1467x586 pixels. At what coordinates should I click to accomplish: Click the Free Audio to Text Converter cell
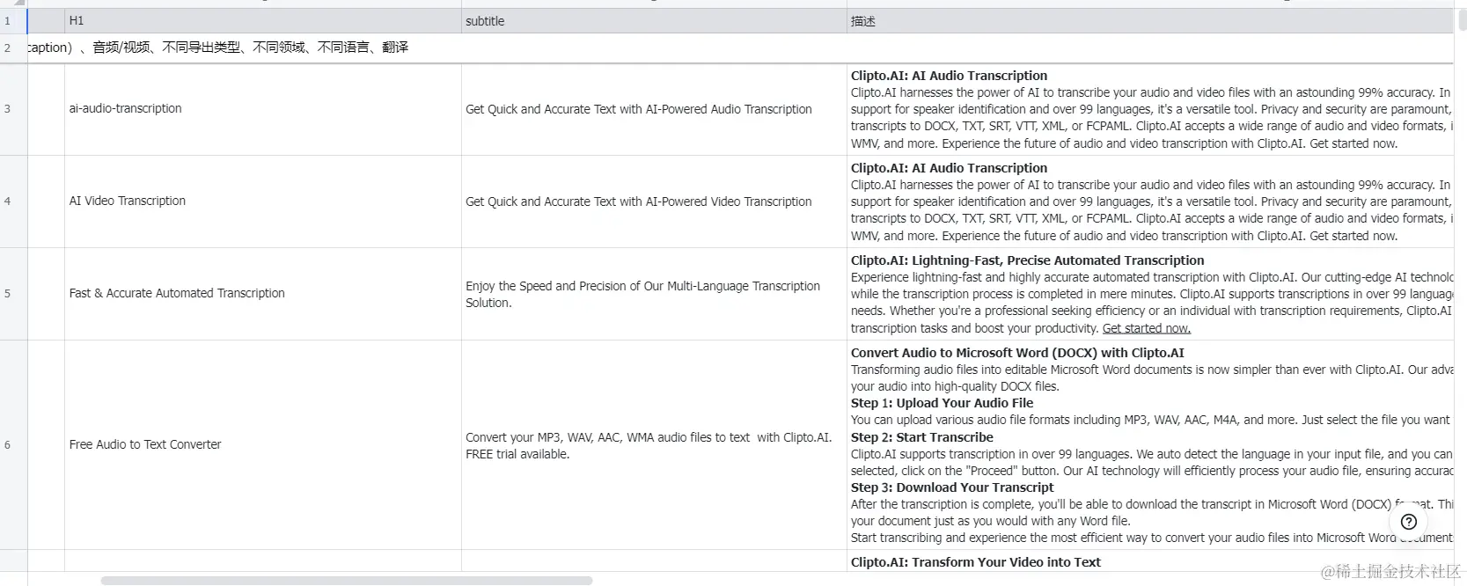pos(263,445)
